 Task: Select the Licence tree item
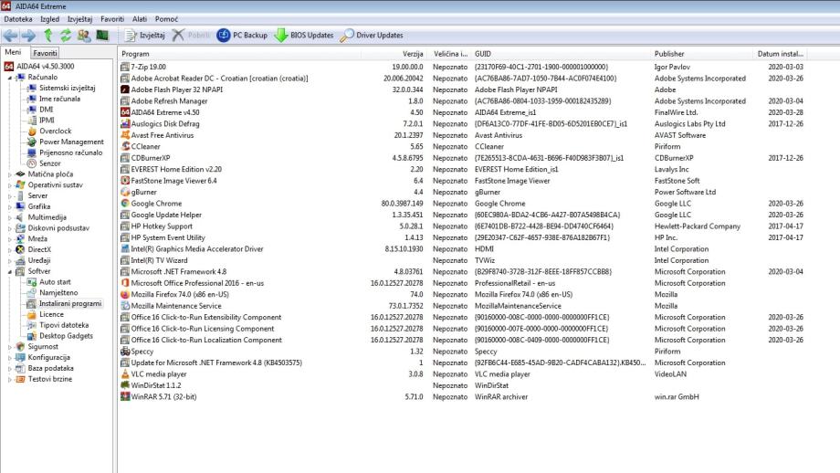pos(51,314)
